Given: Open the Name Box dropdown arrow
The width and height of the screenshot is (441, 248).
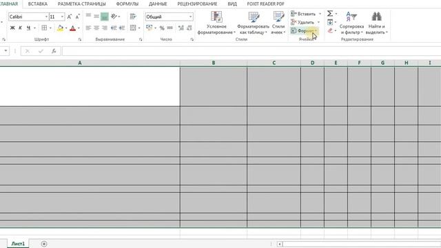Looking at the screenshot, I should click(6, 51).
